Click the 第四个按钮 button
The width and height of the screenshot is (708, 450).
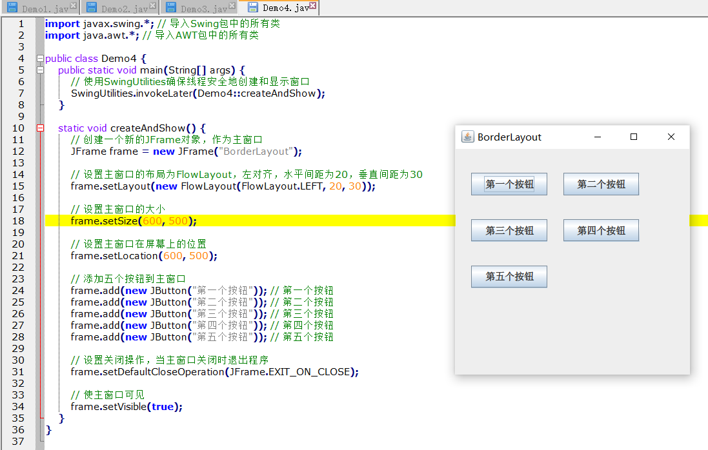click(601, 231)
